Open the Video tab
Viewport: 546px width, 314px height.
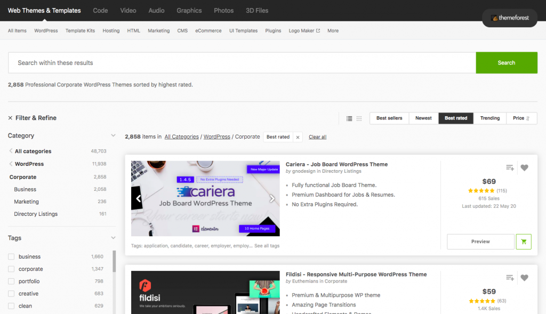tap(128, 11)
